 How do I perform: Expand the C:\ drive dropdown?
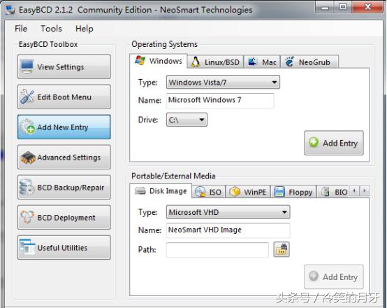pos(187,120)
